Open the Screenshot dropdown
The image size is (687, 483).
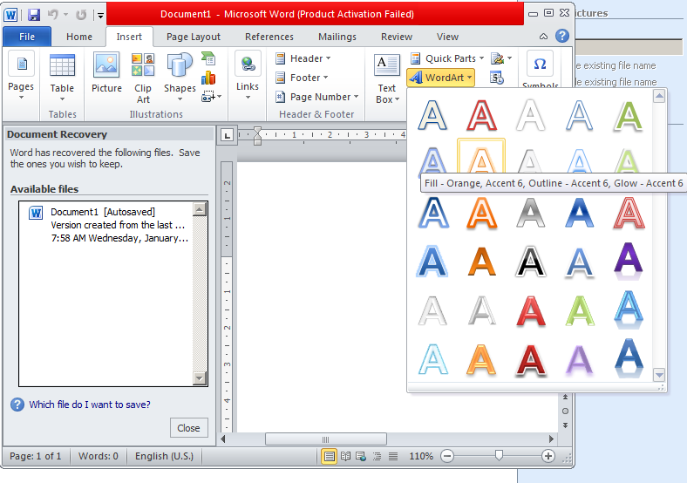[211, 97]
